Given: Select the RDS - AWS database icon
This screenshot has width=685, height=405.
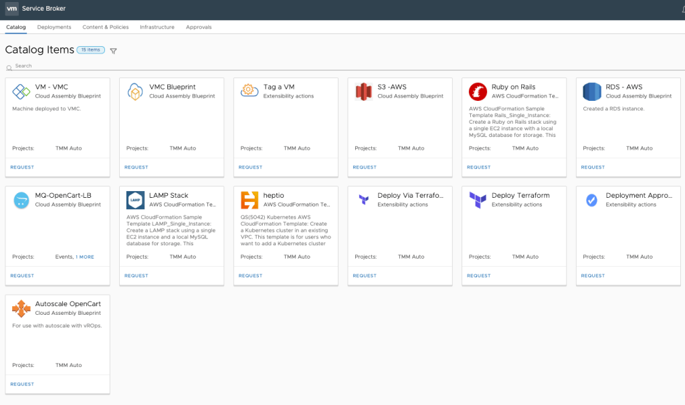Looking at the screenshot, I should point(591,92).
